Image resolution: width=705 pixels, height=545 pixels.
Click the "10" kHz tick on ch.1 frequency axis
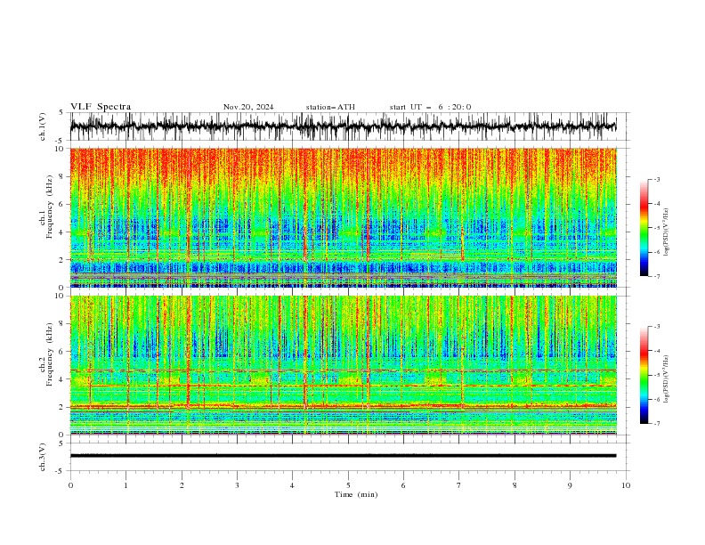59,149
